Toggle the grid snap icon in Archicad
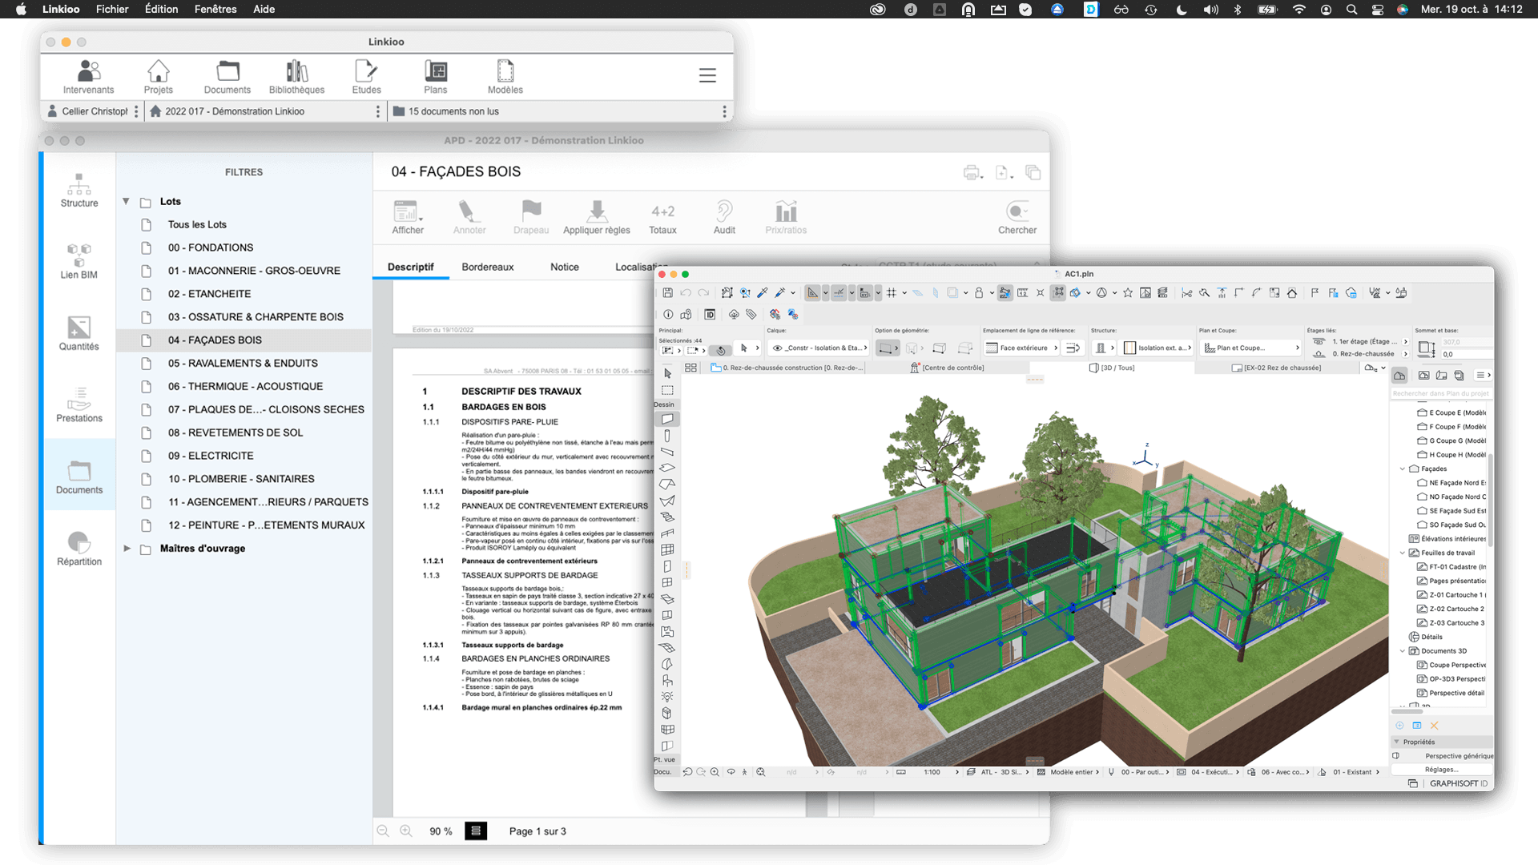Screen dimensions: 1538x865 [x=891, y=293]
